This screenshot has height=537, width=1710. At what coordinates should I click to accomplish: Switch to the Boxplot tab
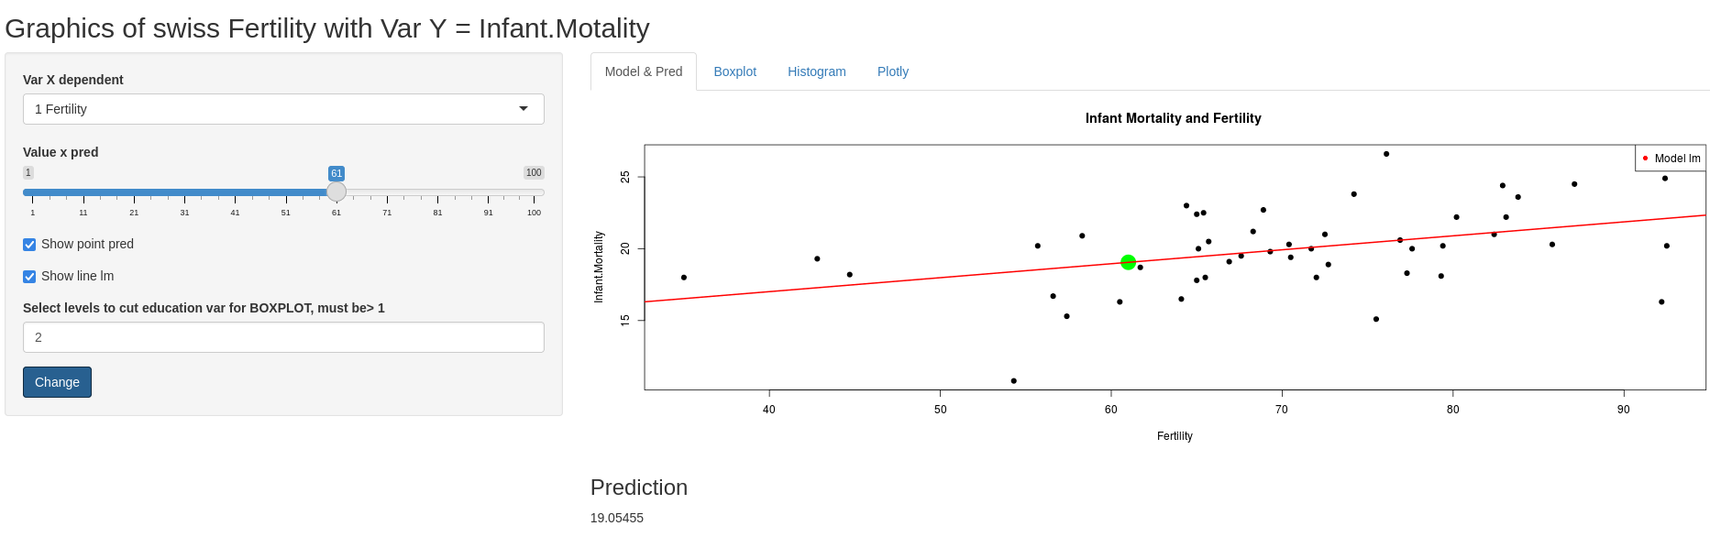(734, 71)
